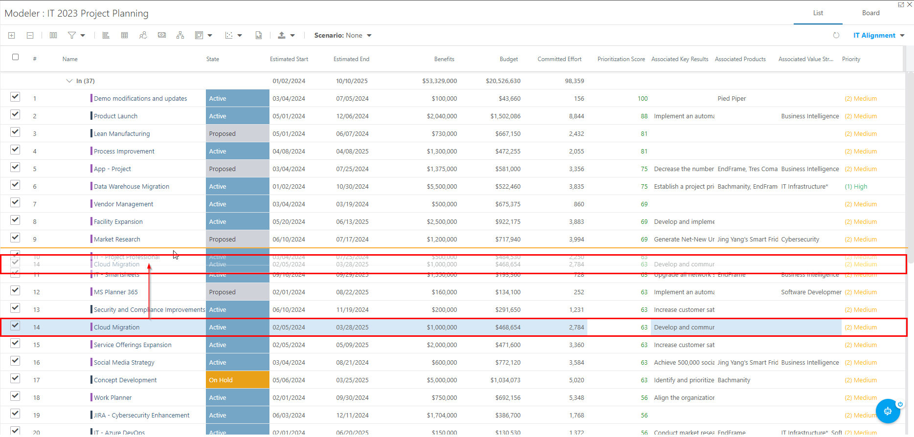Click Pied Piper in Associated Products

coord(732,99)
